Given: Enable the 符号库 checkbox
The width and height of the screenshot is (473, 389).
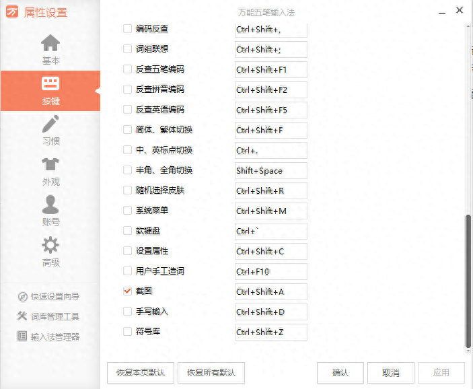Looking at the screenshot, I should [x=127, y=332].
